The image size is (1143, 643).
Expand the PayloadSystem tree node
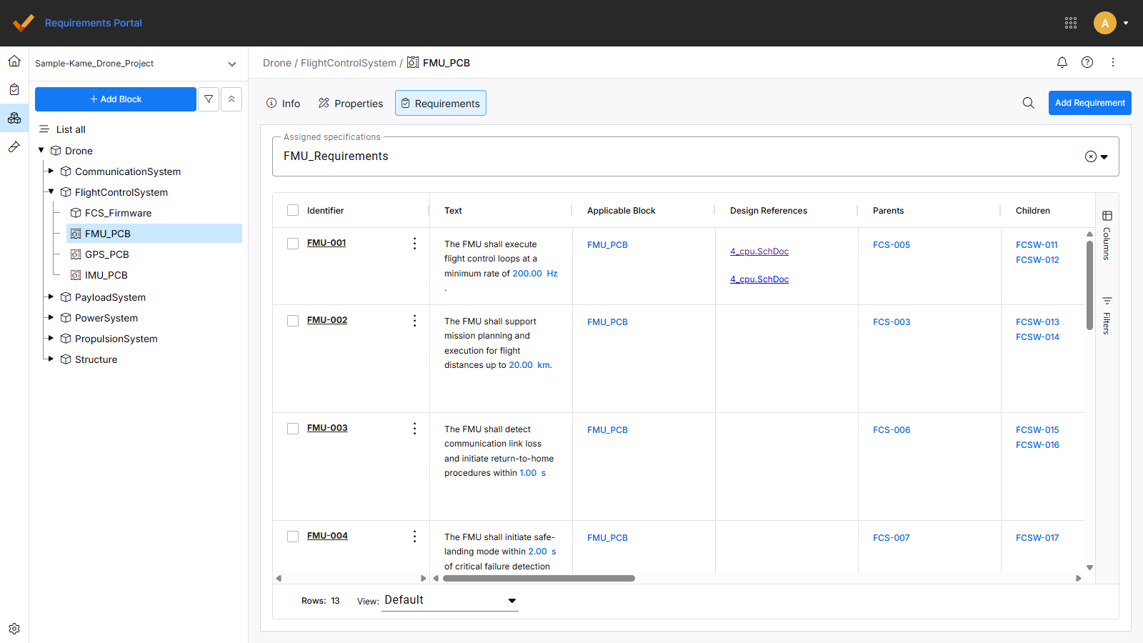(51, 296)
